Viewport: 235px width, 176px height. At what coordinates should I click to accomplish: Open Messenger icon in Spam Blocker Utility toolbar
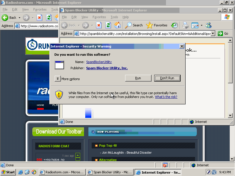[209, 25]
